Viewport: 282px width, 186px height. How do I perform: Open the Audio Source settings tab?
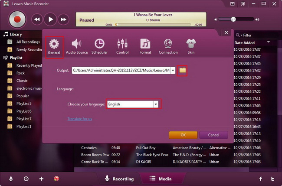[77, 46]
